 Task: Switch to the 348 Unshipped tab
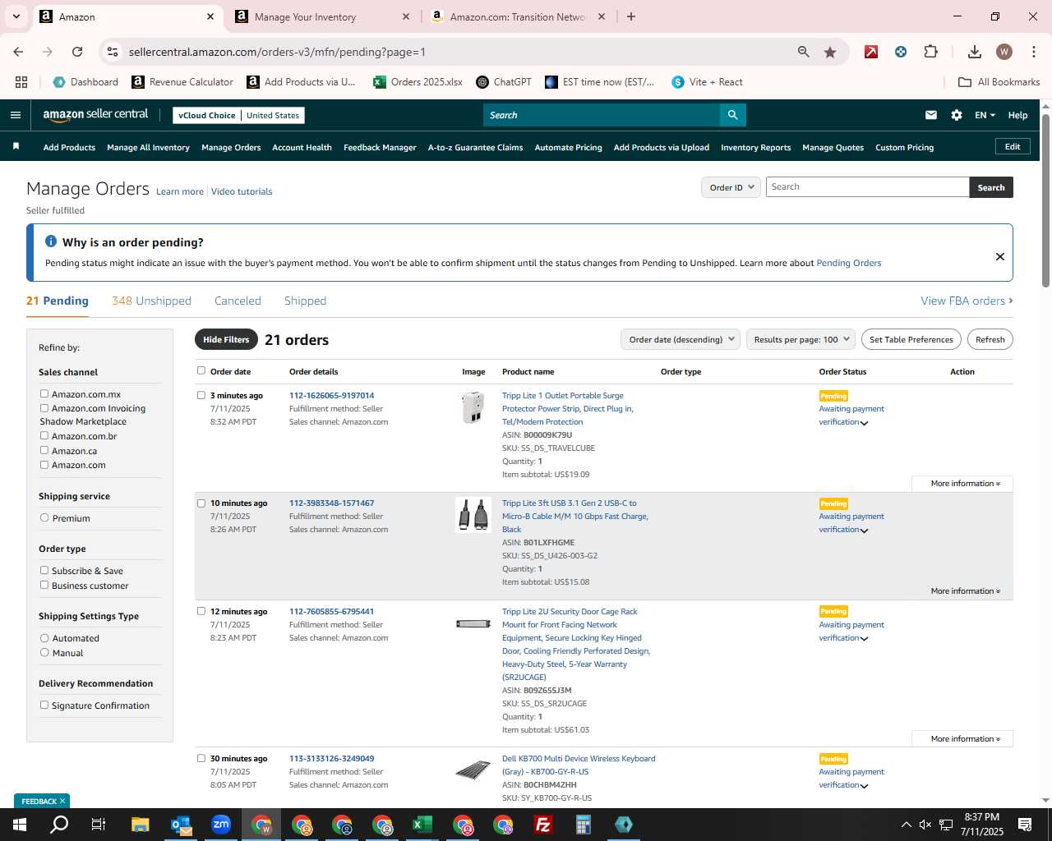point(151,301)
